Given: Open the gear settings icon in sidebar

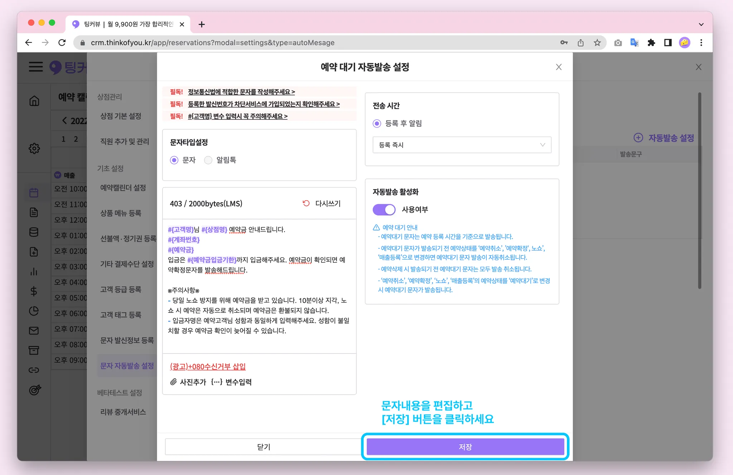Looking at the screenshot, I should [34, 148].
